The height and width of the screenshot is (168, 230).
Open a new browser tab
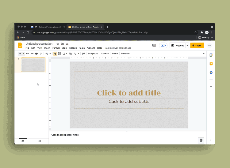coord(108,27)
